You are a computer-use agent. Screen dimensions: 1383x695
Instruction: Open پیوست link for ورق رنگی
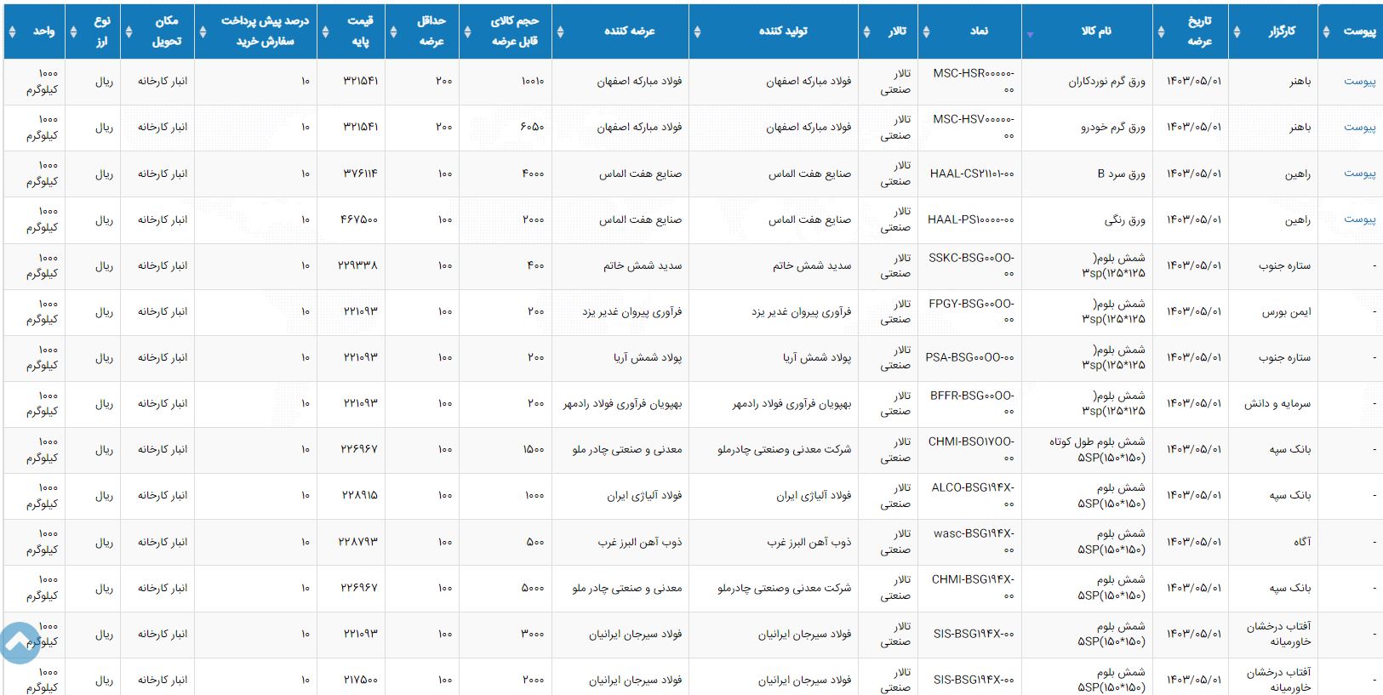click(1359, 219)
